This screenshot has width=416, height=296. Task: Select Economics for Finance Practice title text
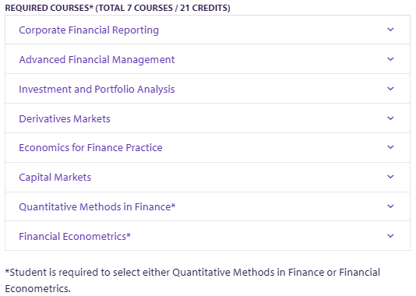click(x=90, y=147)
